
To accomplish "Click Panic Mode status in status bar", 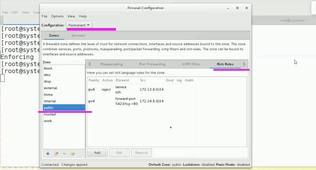I will 233,165.
